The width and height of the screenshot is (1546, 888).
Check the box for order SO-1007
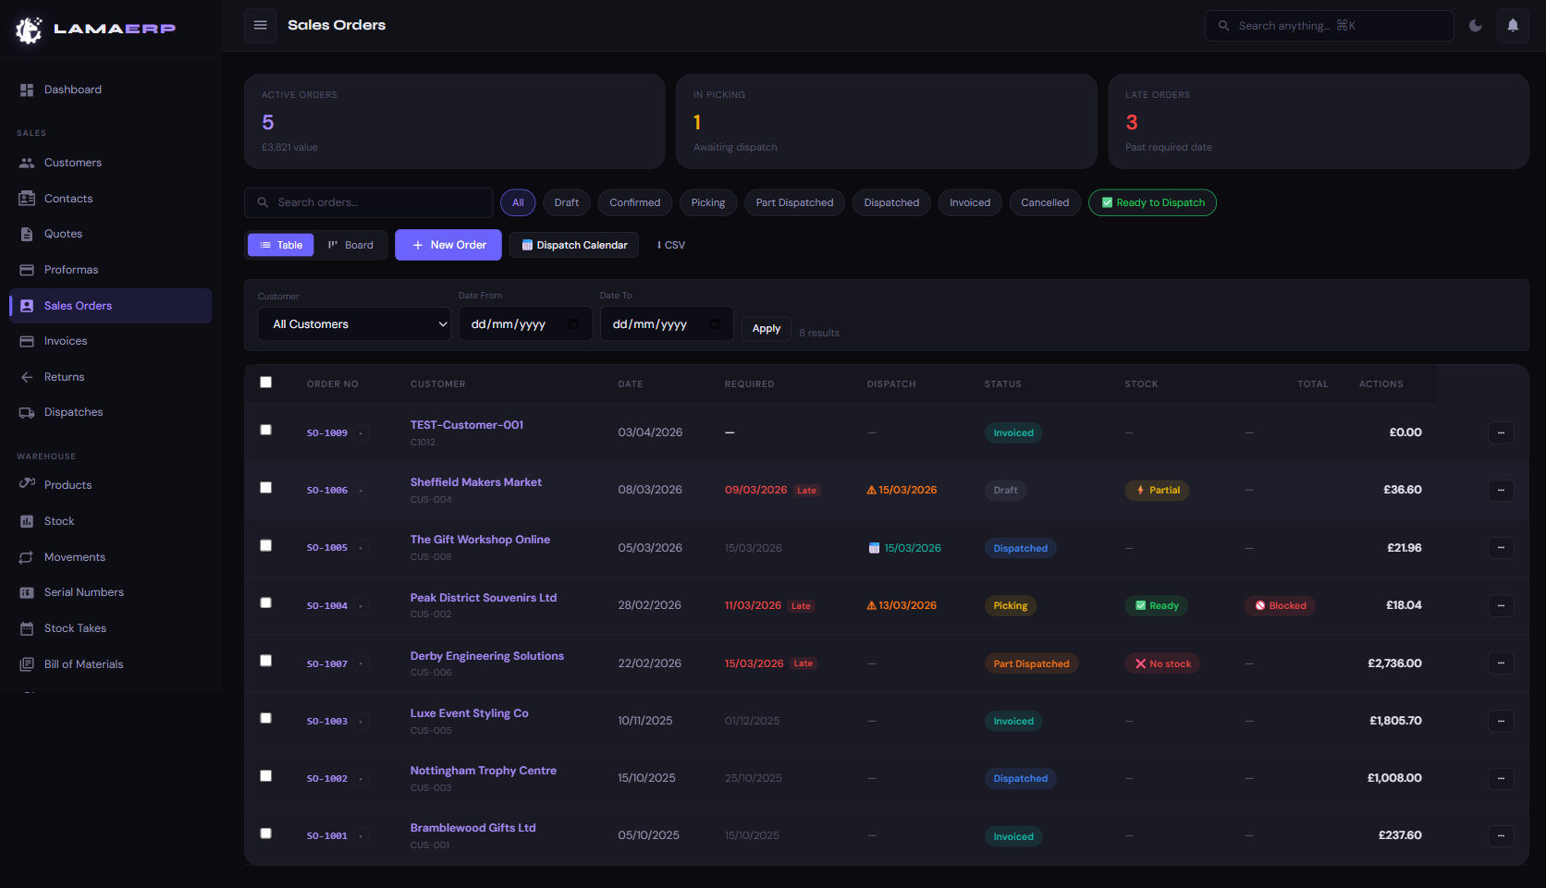(x=266, y=661)
